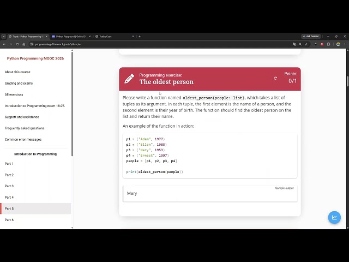The width and height of the screenshot is (349, 262).
Task: Open Grading and exams page
Action: coord(19,83)
